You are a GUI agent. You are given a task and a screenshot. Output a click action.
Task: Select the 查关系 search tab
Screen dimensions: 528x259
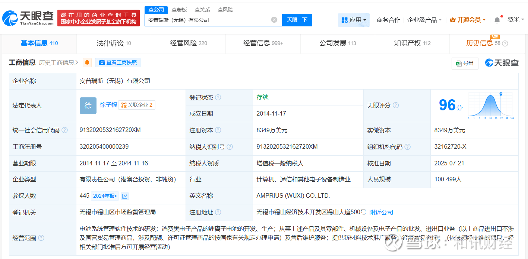pos(202,10)
